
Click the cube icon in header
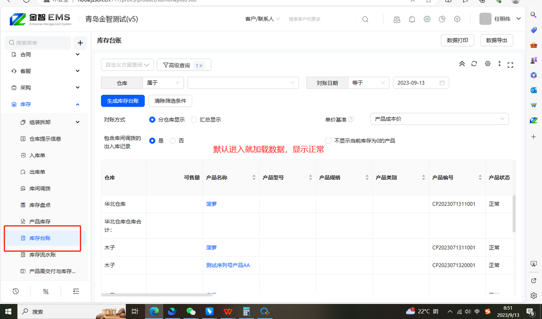[457, 19]
